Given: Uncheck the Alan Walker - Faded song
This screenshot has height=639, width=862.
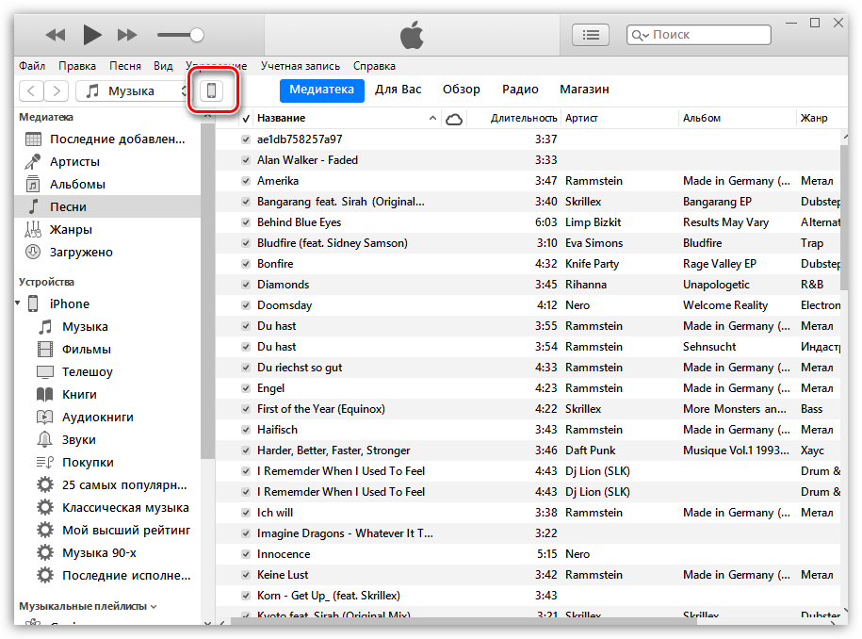Looking at the screenshot, I should click(246, 160).
